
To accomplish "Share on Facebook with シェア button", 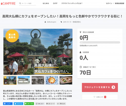I will 8,104.
